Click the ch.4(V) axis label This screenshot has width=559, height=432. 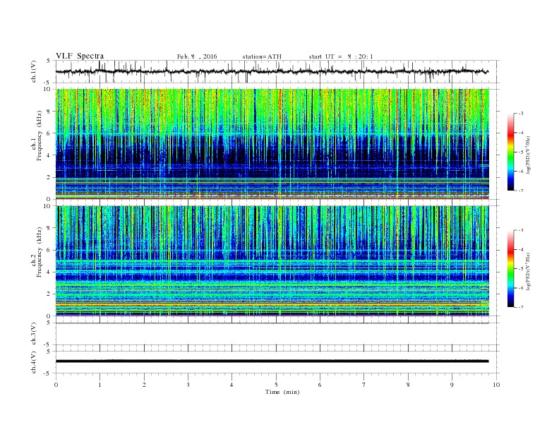point(34,362)
